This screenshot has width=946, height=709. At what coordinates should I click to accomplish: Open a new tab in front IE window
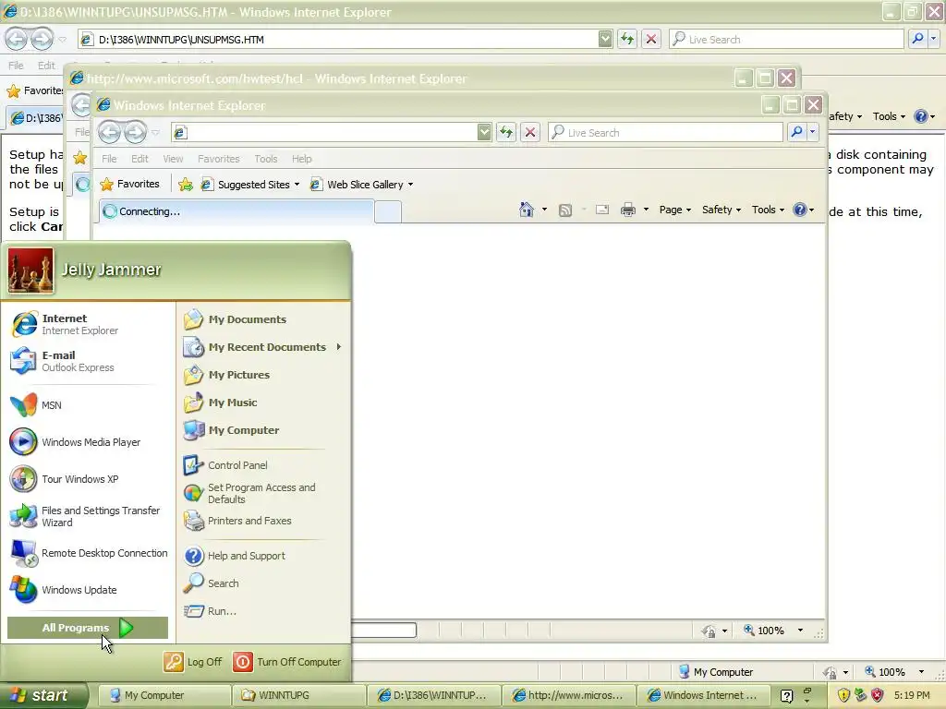[x=388, y=212]
